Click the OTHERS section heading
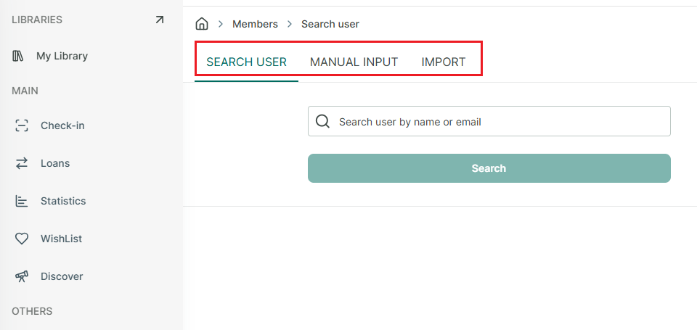Viewport: 697px width, 330px height. (32, 311)
